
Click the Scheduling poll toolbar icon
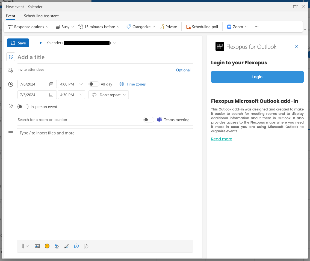point(188,27)
